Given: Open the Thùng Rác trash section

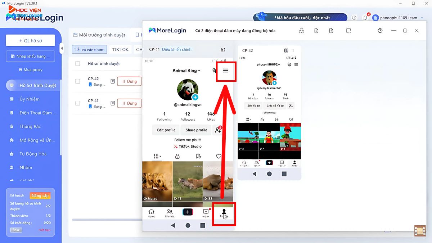Looking at the screenshot, I should pos(30,126).
